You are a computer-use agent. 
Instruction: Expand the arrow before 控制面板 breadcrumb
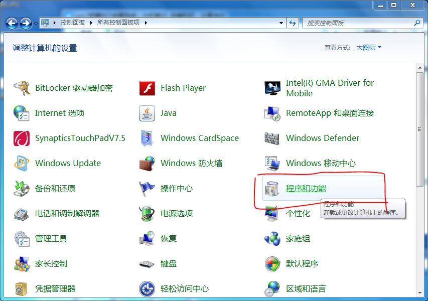pos(55,23)
